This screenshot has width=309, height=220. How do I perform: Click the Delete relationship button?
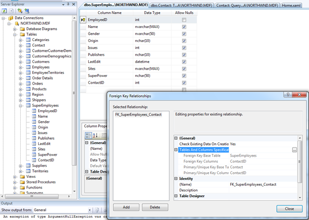pos(154,207)
